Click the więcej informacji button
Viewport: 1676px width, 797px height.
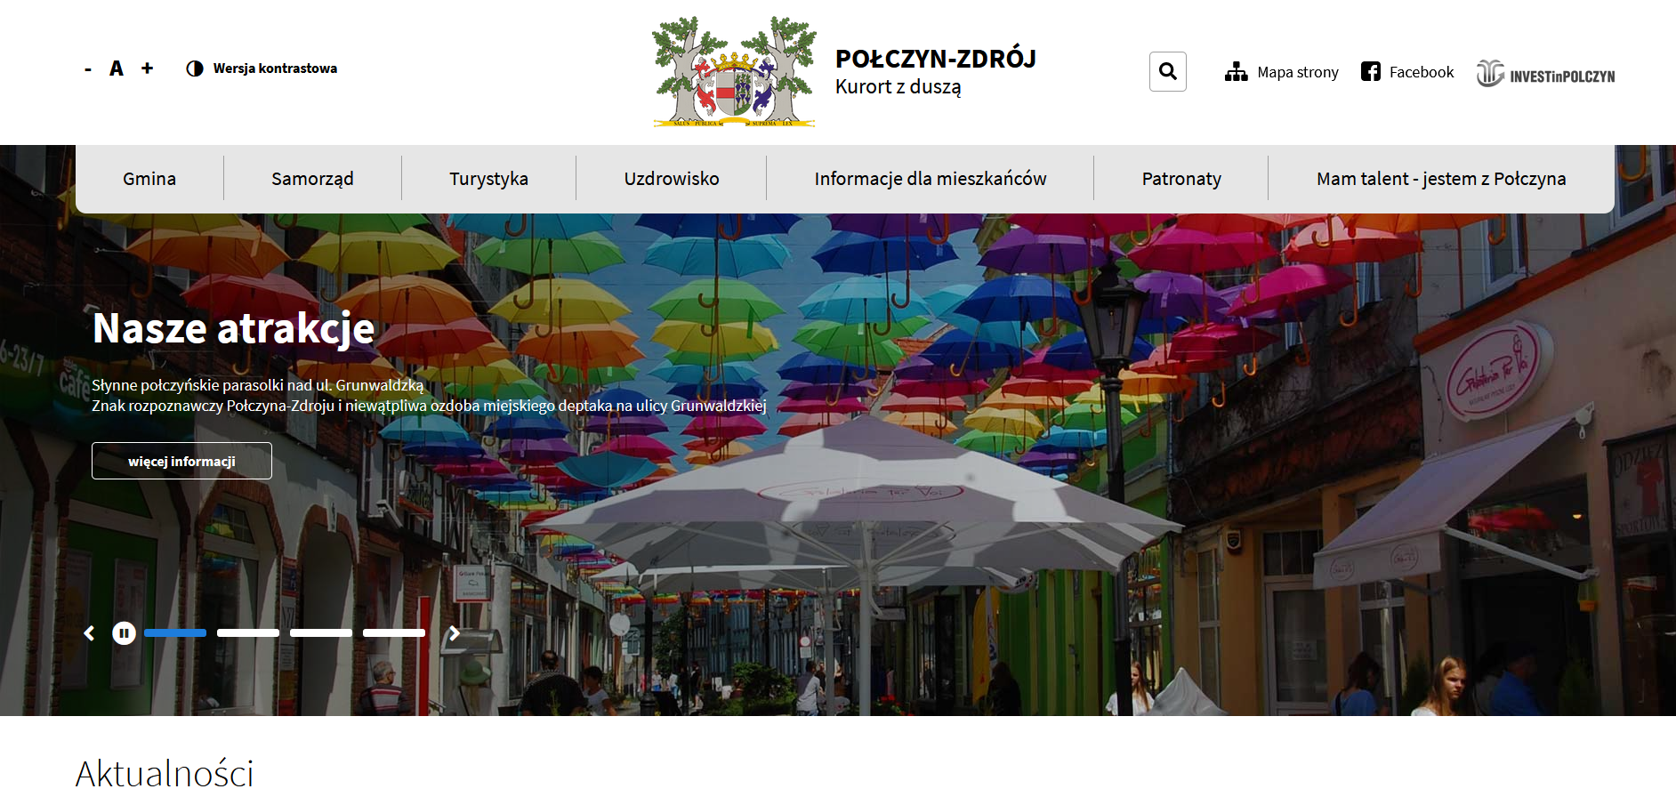(x=181, y=461)
